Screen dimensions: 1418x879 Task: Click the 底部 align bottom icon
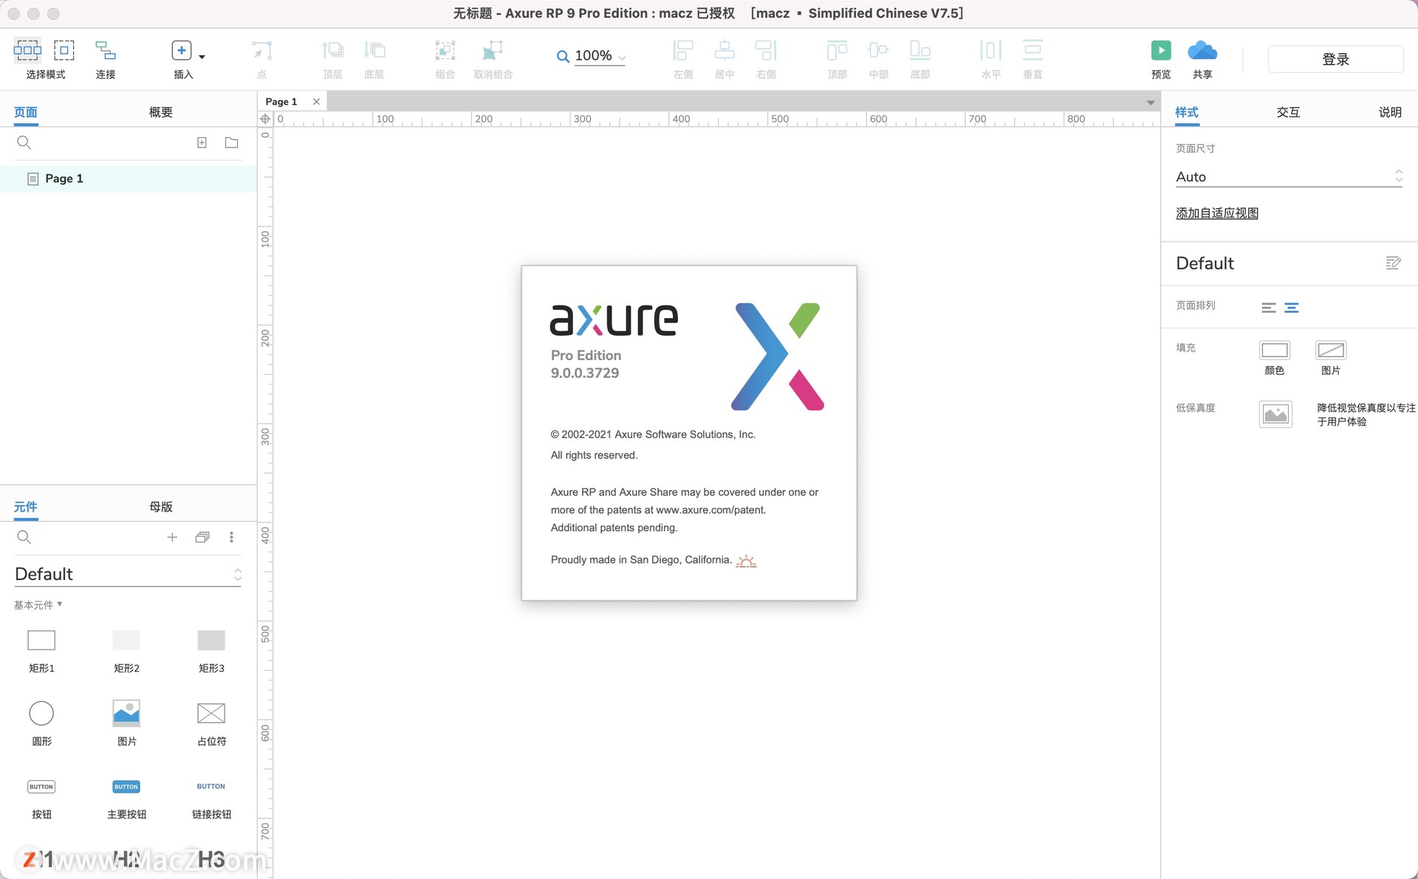point(919,50)
